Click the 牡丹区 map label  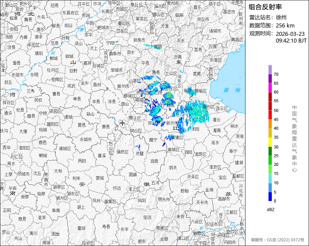(53, 70)
